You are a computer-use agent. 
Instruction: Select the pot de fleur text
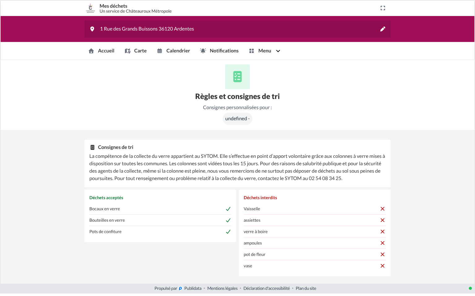(x=255, y=255)
